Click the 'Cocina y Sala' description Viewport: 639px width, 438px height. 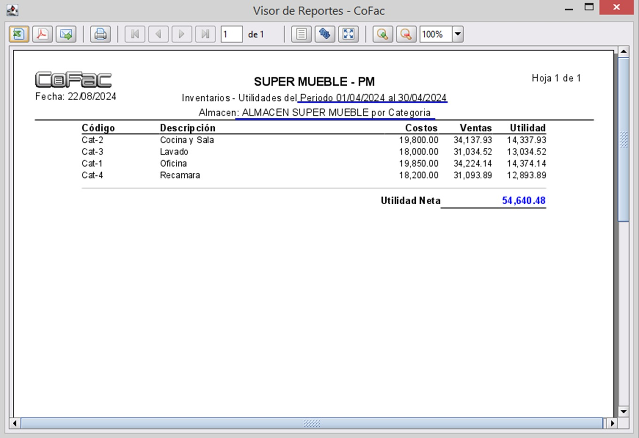point(187,140)
